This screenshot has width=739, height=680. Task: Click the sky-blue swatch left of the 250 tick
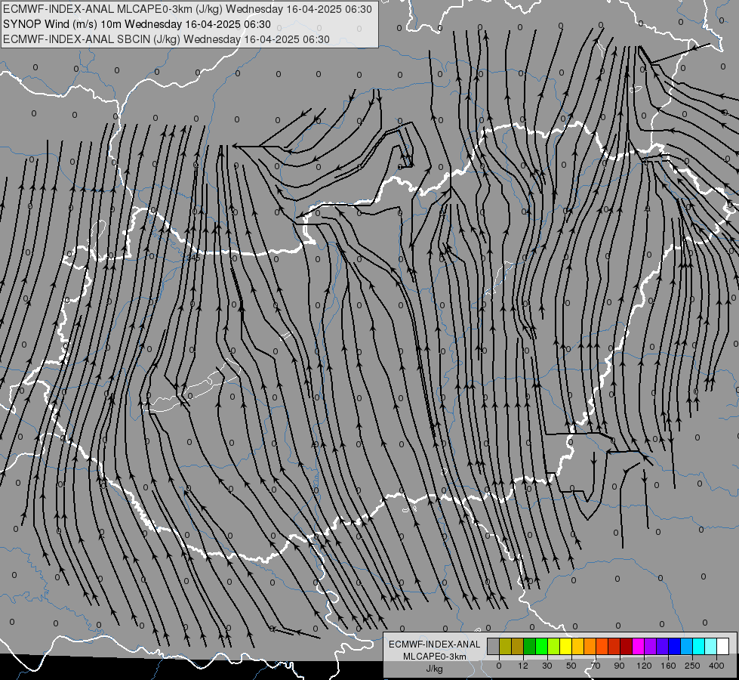tap(687, 646)
